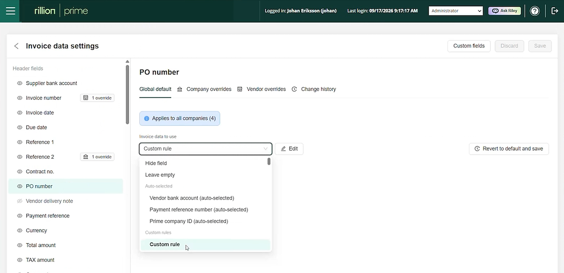The image size is (564, 273).
Task: Click the clock icon on Change history tab
Action: 294,89
